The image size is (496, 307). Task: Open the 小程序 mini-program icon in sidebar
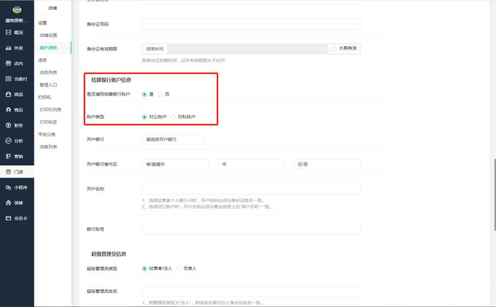9,188
